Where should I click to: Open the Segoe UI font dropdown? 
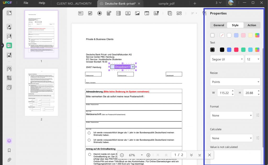click(227, 59)
